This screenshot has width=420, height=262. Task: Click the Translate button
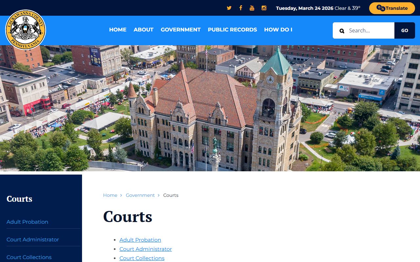[392, 8]
